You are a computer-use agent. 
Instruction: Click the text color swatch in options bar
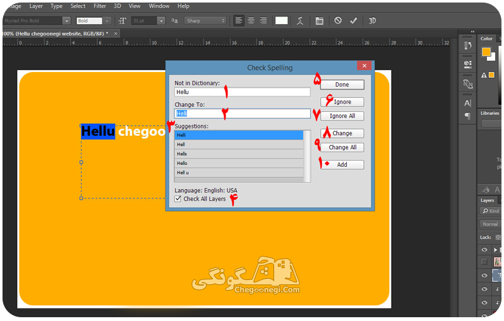[281, 21]
